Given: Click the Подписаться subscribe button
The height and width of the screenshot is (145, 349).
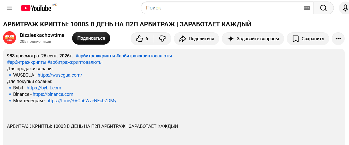Looking at the screenshot, I should (x=91, y=38).
